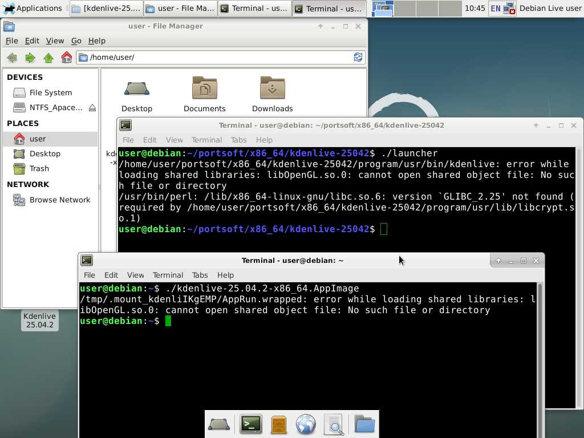Open the Documents folder icon
This screenshot has height=438, width=584.
(x=204, y=88)
